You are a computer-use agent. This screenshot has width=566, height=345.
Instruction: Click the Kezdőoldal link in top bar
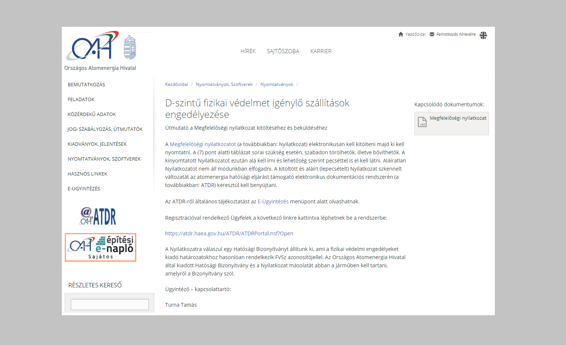pyautogui.click(x=416, y=34)
